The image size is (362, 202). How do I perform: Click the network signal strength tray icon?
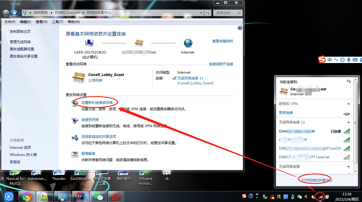point(320,197)
